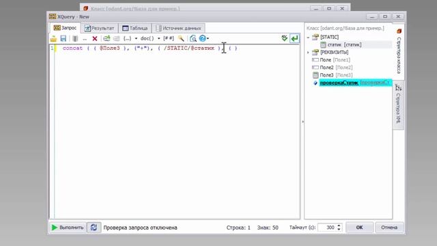
Task: Toggle the query check refresh button
Action: (x=94, y=228)
